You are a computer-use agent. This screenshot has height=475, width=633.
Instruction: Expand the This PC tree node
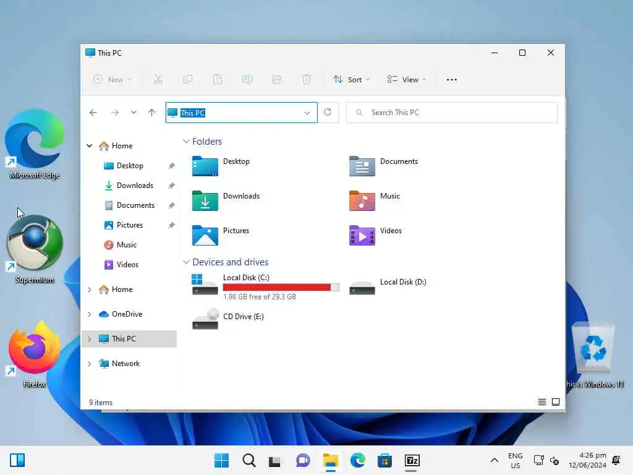point(90,339)
